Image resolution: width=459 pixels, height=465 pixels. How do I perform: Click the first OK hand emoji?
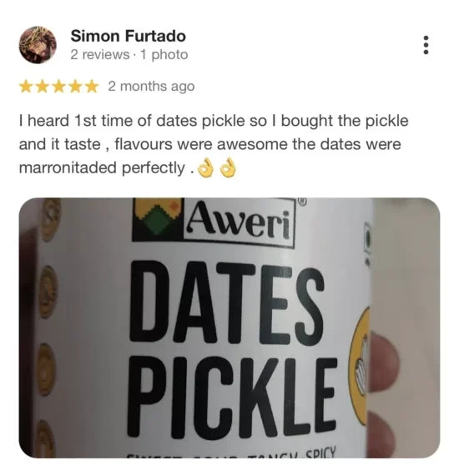(205, 167)
